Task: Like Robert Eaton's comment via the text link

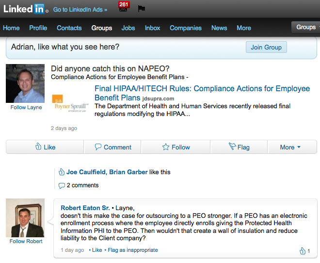Action: [x=97, y=250]
